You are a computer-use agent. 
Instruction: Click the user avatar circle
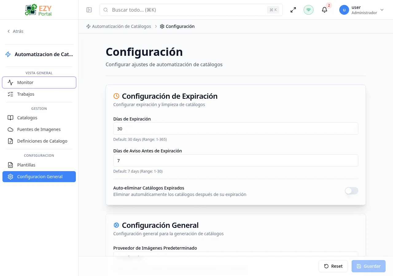tap(344, 10)
